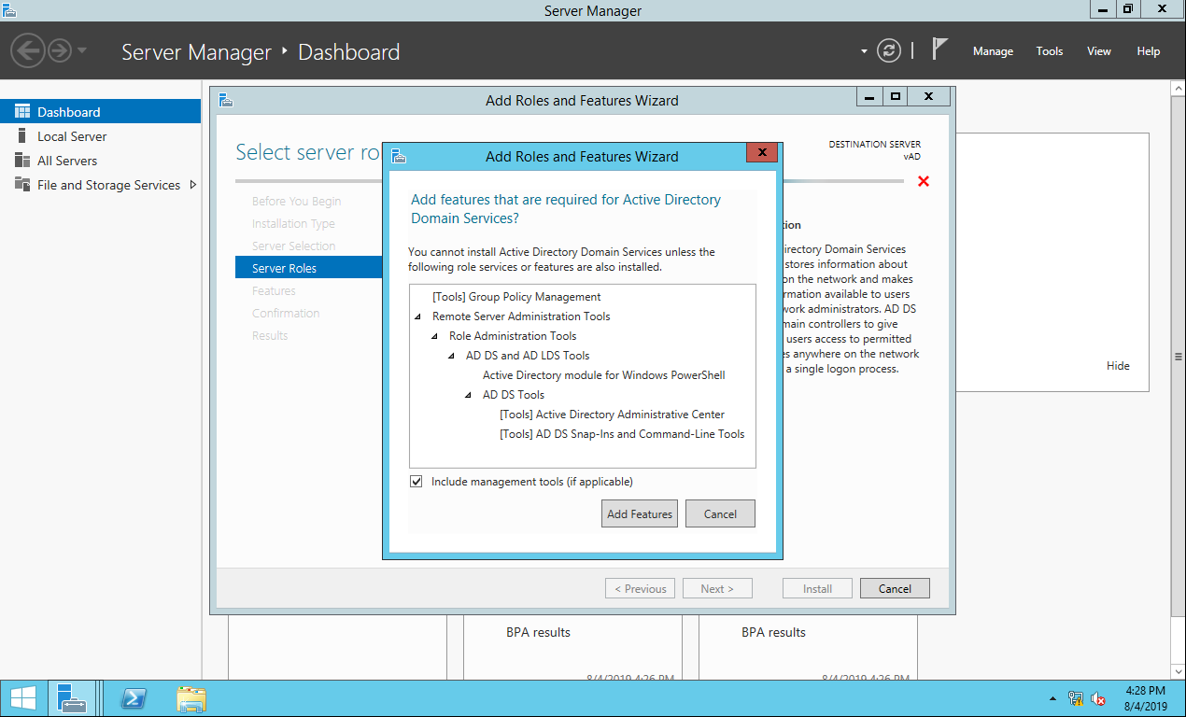Viewport: 1186px width, 717px height.
Task: Click the Server Manager refresh icon
Action: pyautogui.click(x=889, y=51)
